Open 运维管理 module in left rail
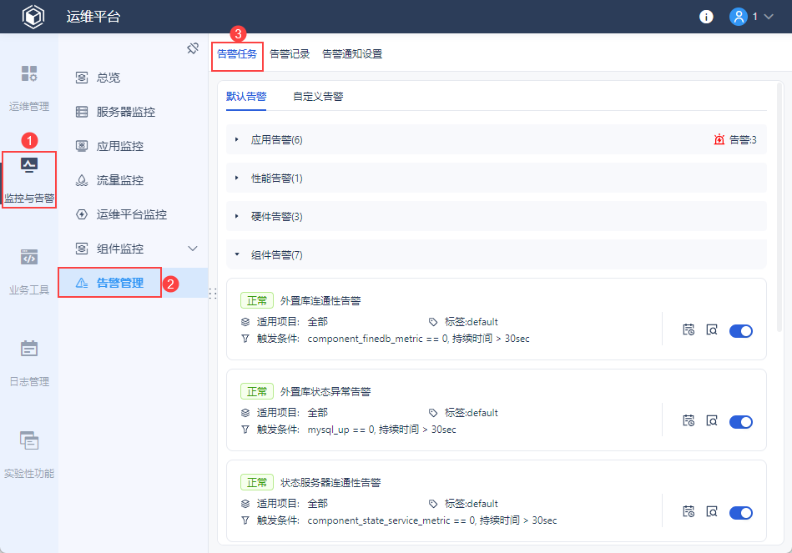 point(28,88)
